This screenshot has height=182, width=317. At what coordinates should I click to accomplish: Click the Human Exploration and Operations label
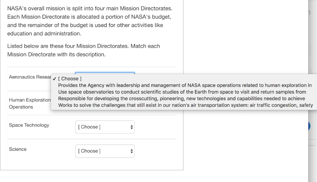click(29, 103)
